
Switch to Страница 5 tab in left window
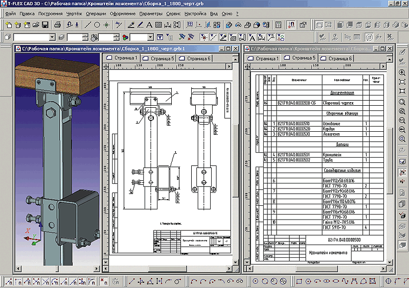(159, 59)
